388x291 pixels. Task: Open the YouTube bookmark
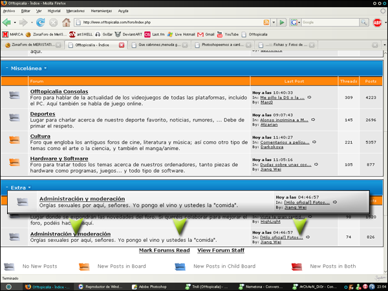[x=231, y=34]
